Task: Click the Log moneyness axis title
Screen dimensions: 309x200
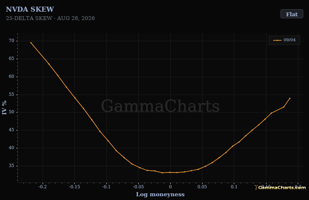Action: (x=160, y=194)
